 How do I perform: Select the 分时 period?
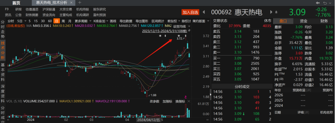[x=11, y=21]
